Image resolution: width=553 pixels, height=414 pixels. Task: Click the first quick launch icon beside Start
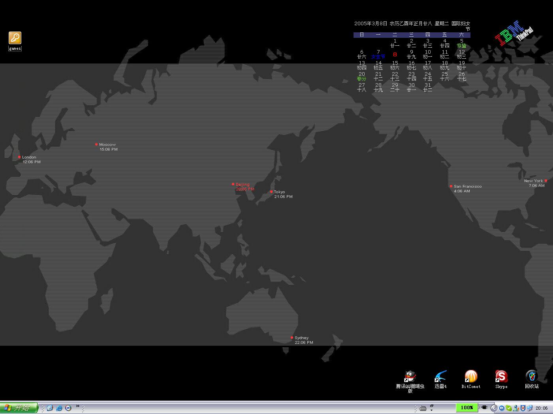(50, 408)
